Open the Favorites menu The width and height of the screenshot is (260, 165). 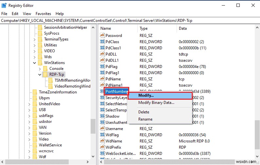pos(43,14)
